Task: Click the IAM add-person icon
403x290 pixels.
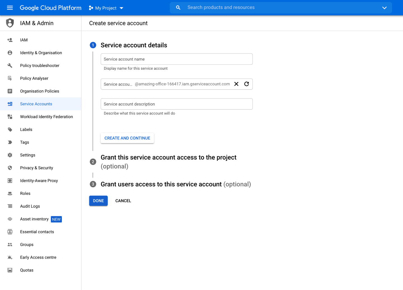Action: [x=10, y=40]
